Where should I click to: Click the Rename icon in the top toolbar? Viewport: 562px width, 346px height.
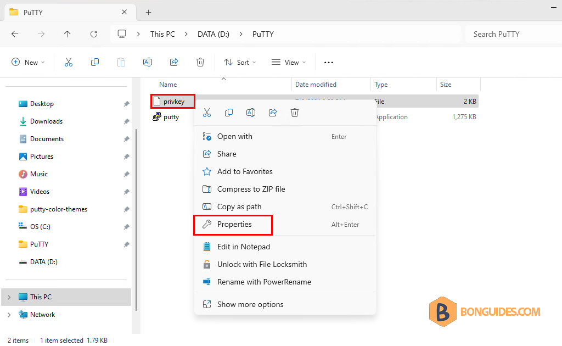148,63
